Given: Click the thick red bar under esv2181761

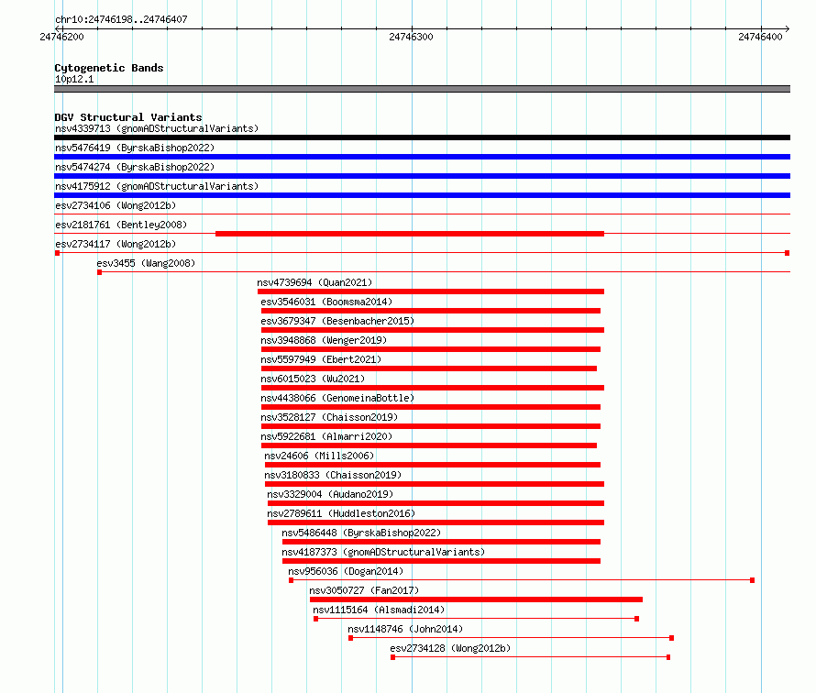Looking at the screenshot, I should click(410, 234).
